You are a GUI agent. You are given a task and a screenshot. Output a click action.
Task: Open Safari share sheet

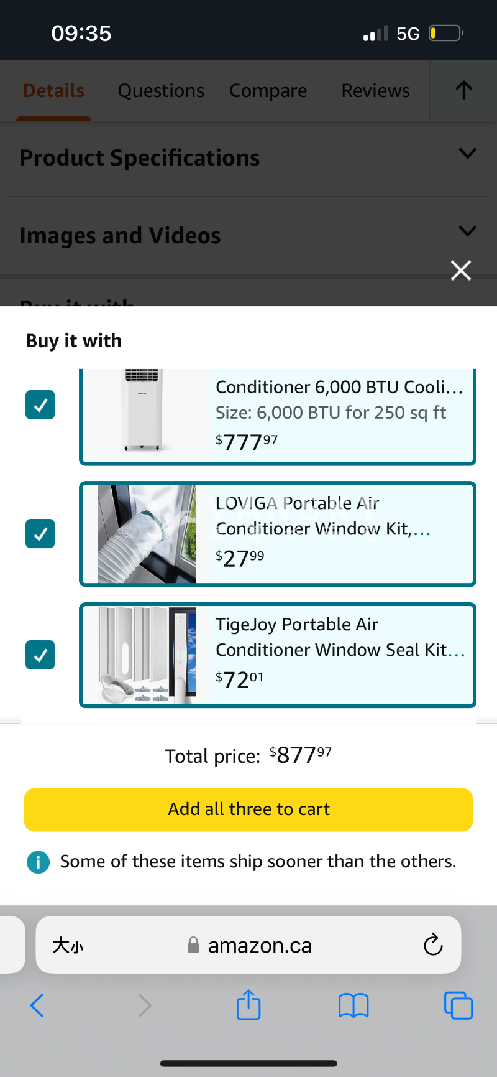[x=248, y=1005]
